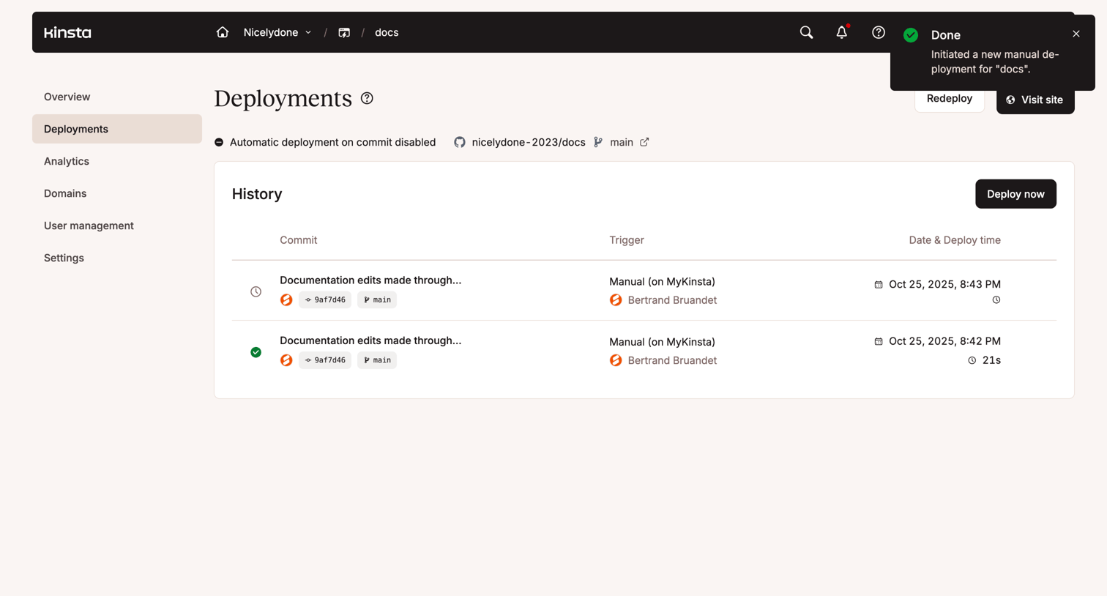1107x596 pixels.
Task: Click the History heading
Action: pyautogui.click(x=257, y=194)
